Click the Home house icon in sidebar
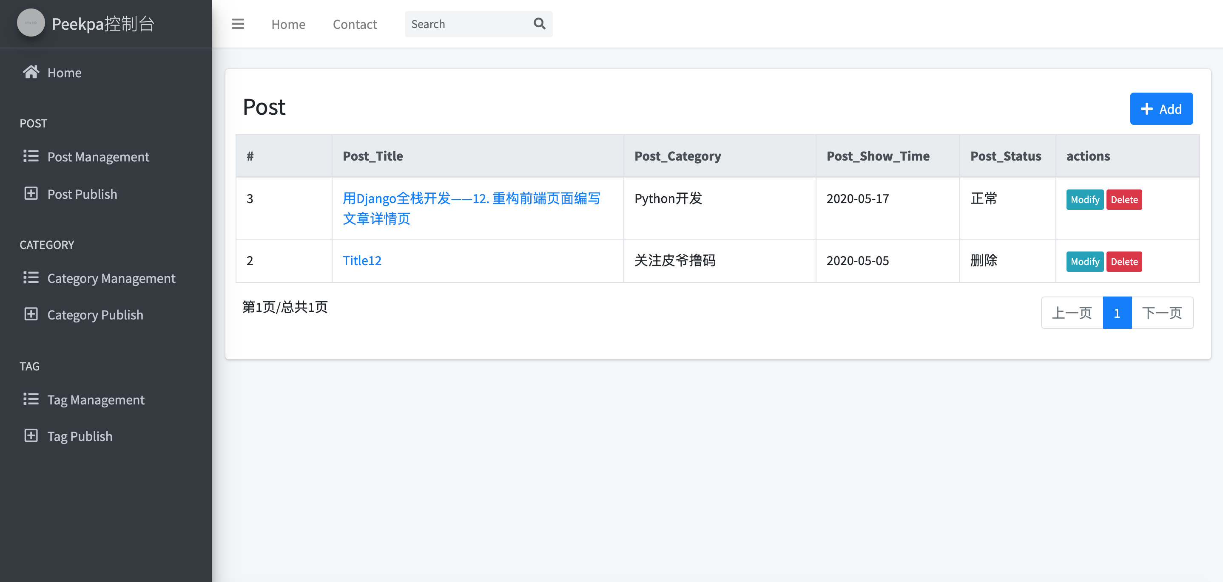This screenshot has height=582, width=1223. (31, 72)
